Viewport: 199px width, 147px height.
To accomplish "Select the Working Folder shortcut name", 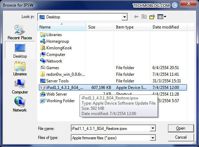I will pos(60,101).
